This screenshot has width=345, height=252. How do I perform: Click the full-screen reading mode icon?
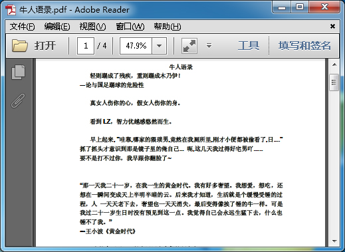click(x=189, y=46)
